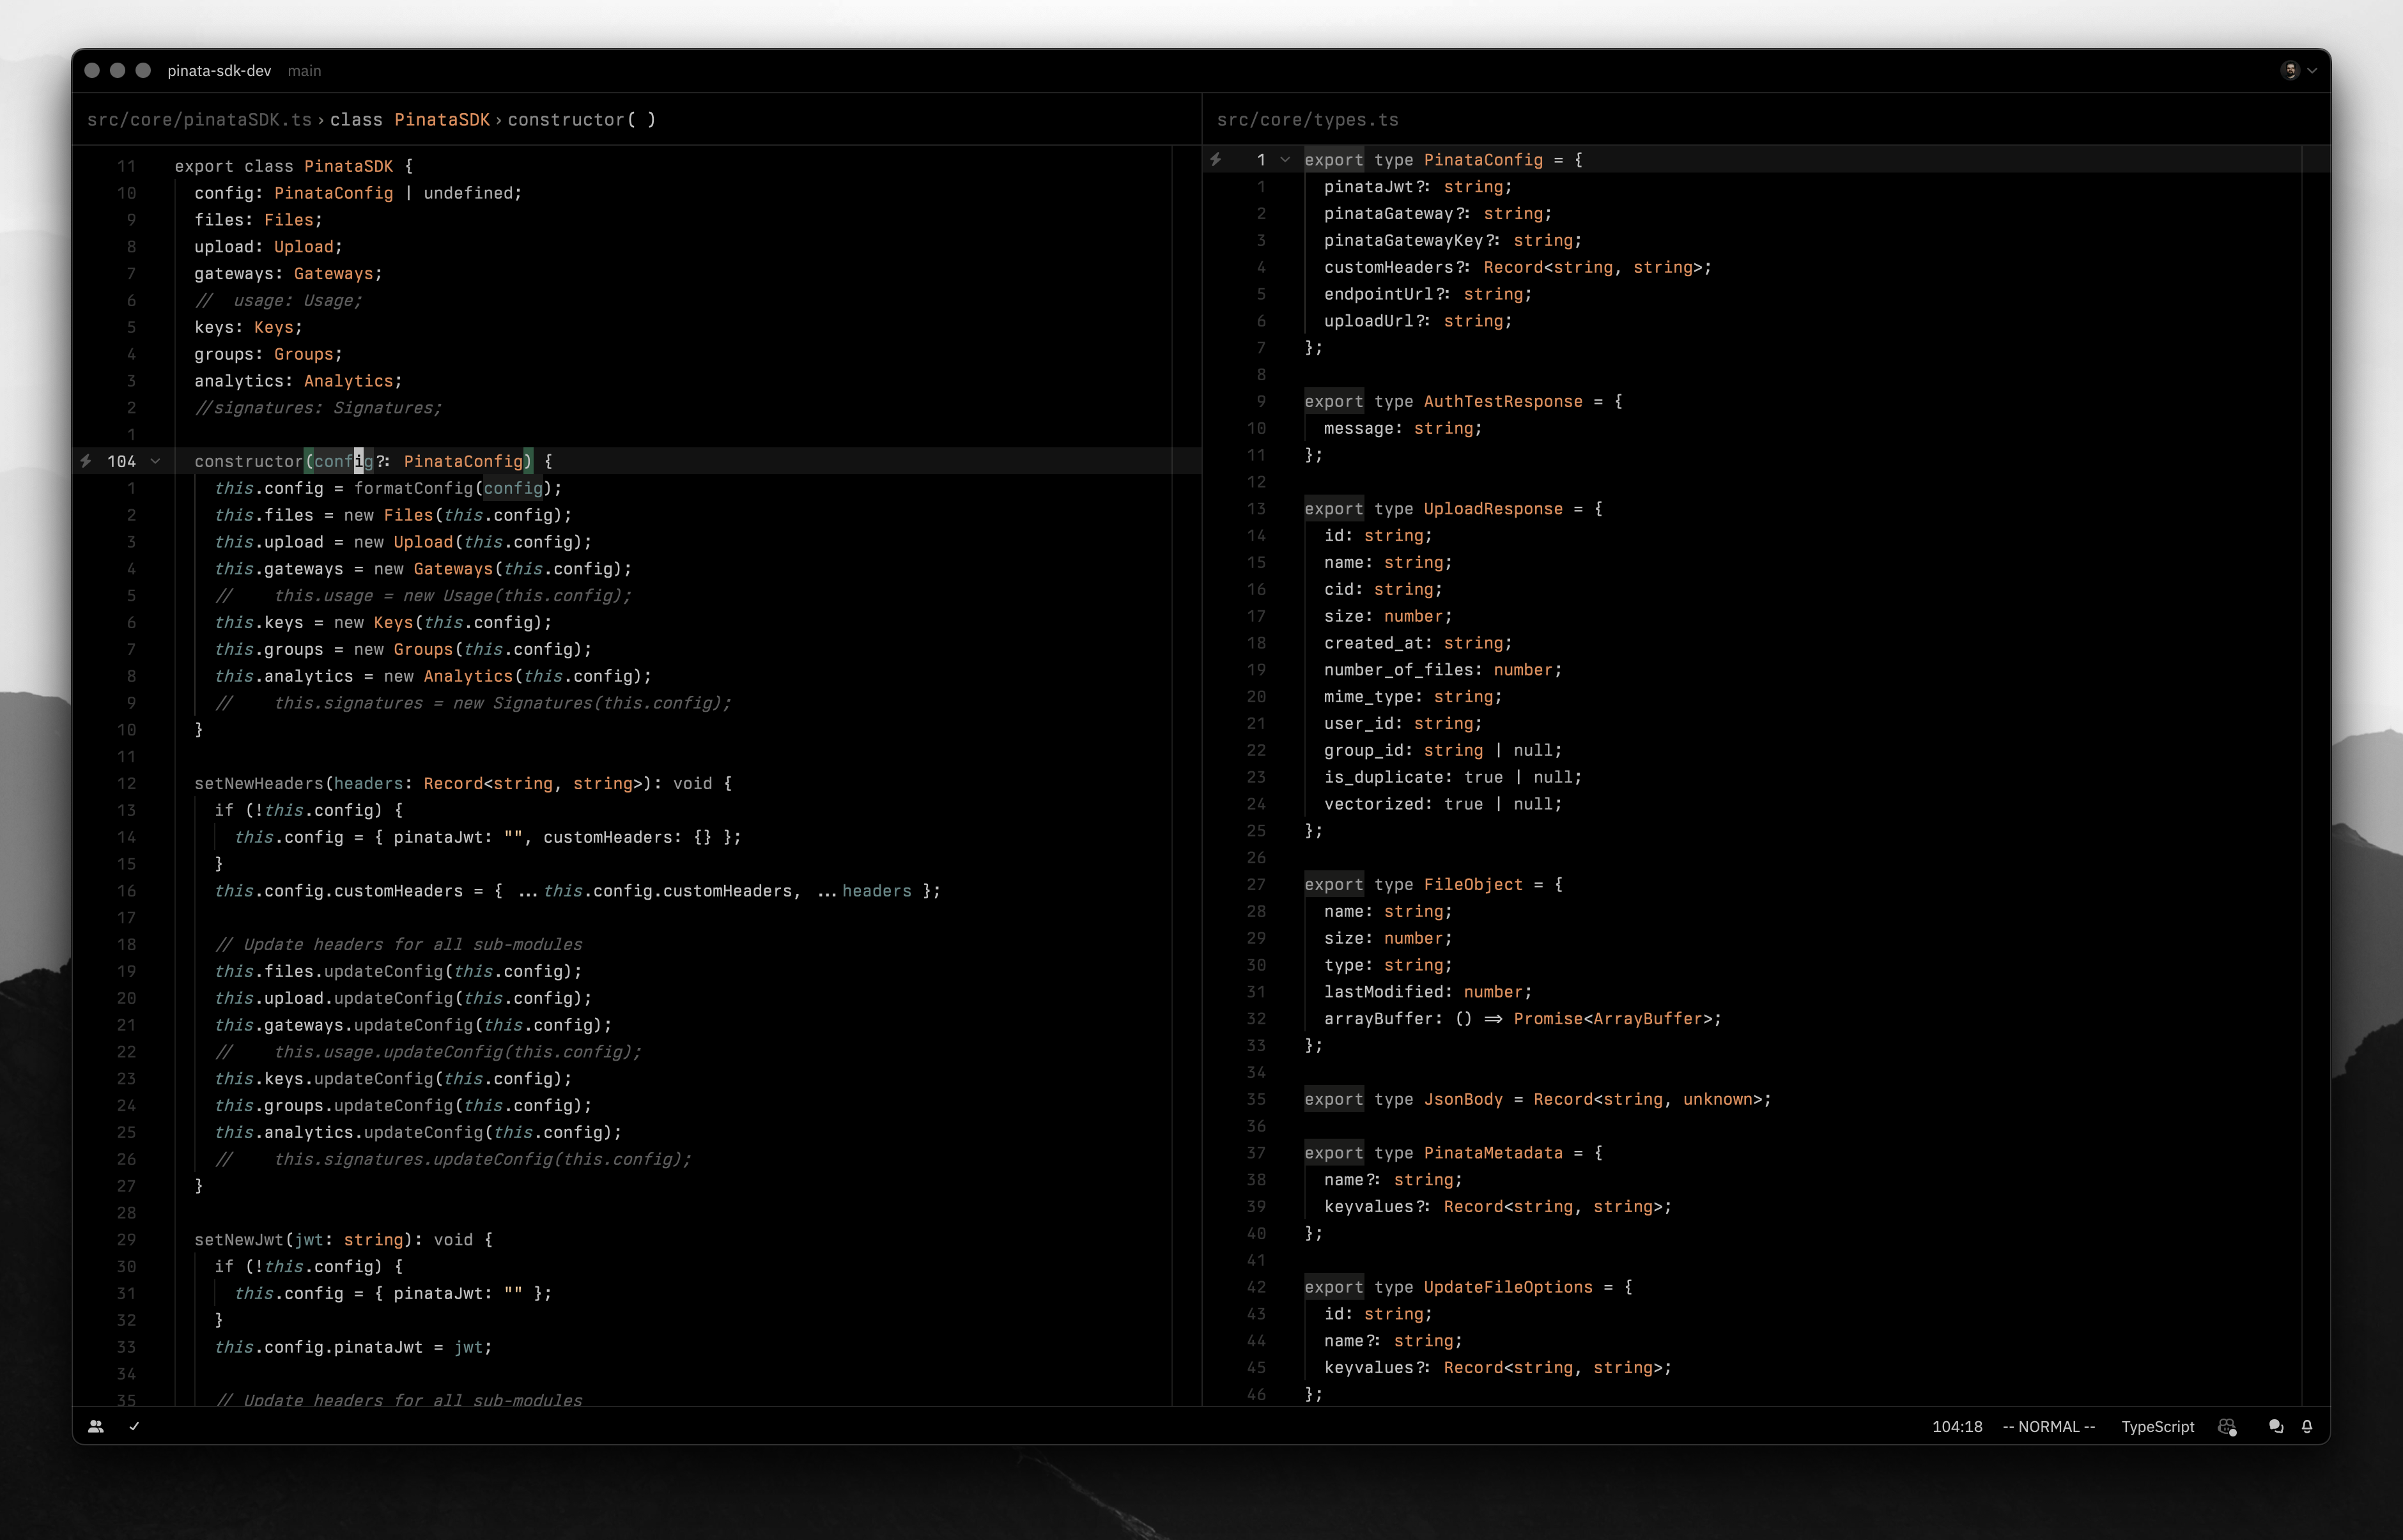Click src/core/pinataSDK.ts breadcrumb path
Image resolution: width=2403 pixels, height=1540 pixels.
pyautogui.click(x=199, y=120)
